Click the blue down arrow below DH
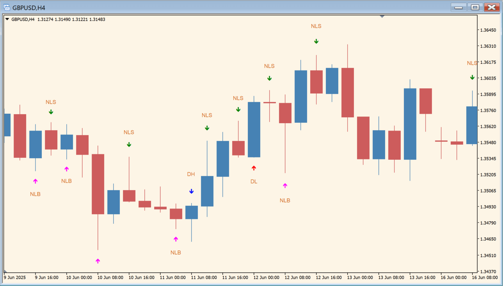Image resolution: width=503 pixels, height=286 pixels. pos(191,191)
